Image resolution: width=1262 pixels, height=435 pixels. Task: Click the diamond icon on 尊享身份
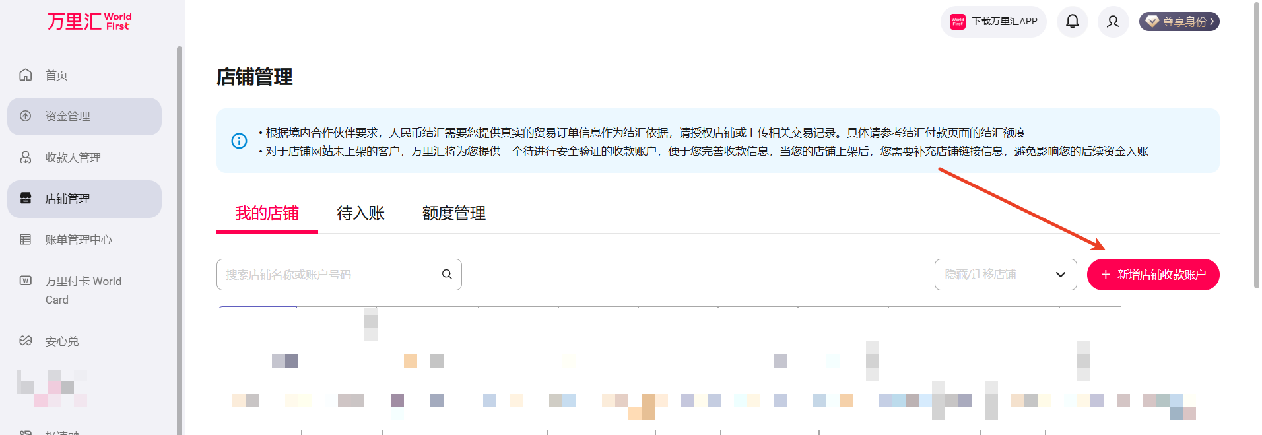[x=1152, y=22]
